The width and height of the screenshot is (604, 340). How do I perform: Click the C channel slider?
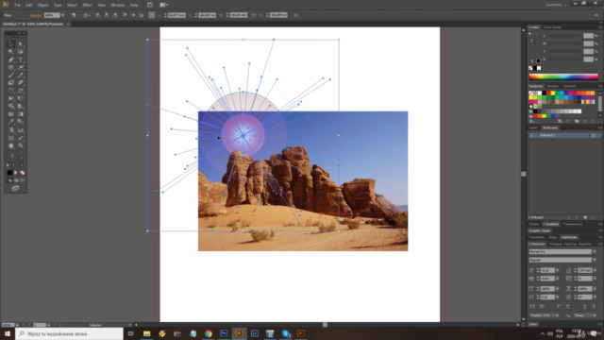[x=565, y=36]
